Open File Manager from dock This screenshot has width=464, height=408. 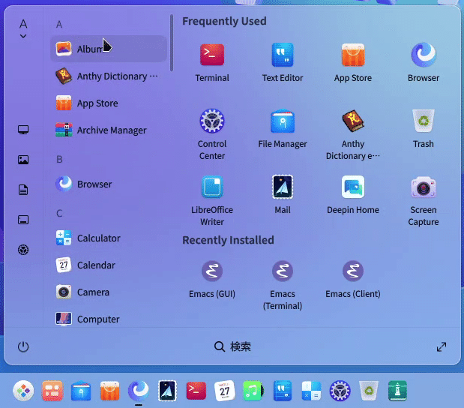tap(81, 391)
